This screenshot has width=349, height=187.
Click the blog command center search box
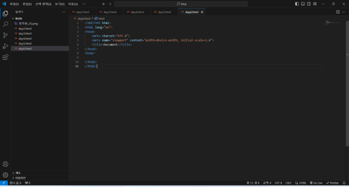click(181, 4)
